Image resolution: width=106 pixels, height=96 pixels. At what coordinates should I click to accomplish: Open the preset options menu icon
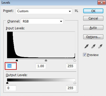click(76, 11)
